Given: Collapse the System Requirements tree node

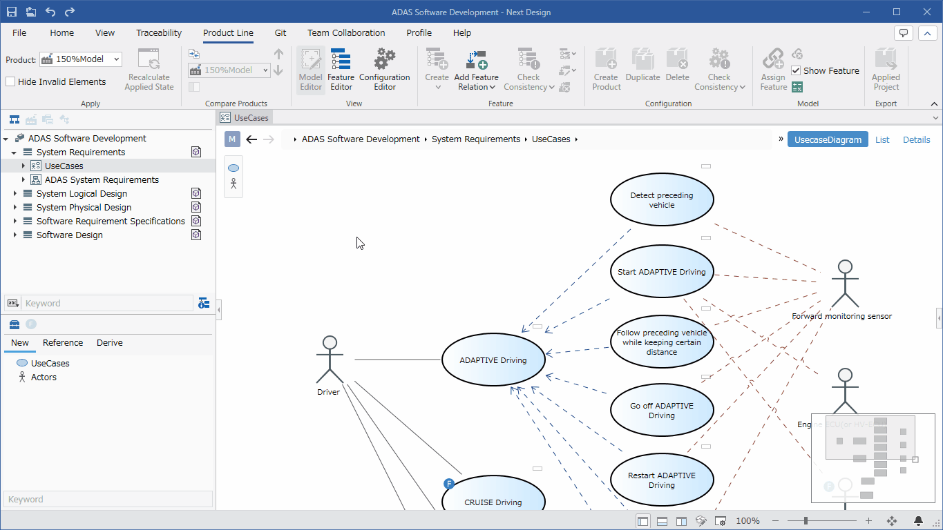Looking at the screenshot, I should point(15,153).
